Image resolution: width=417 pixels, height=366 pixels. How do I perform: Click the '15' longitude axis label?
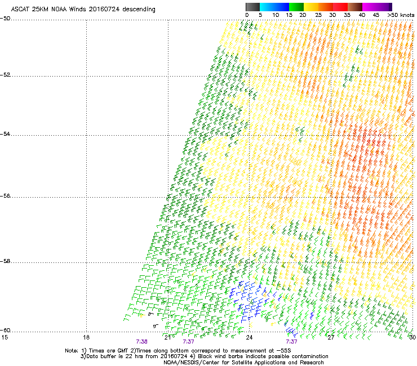[5, 337]
